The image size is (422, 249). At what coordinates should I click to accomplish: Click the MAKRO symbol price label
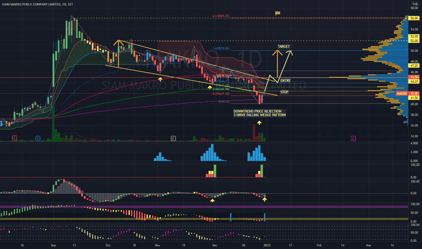402,93
